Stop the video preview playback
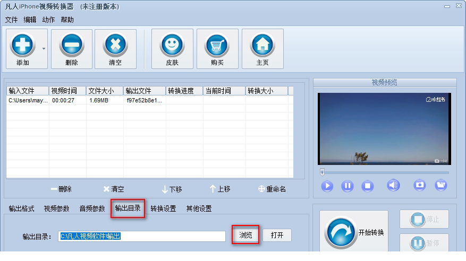Viewport: 466px width, 261px height. (x=368, y=186)
